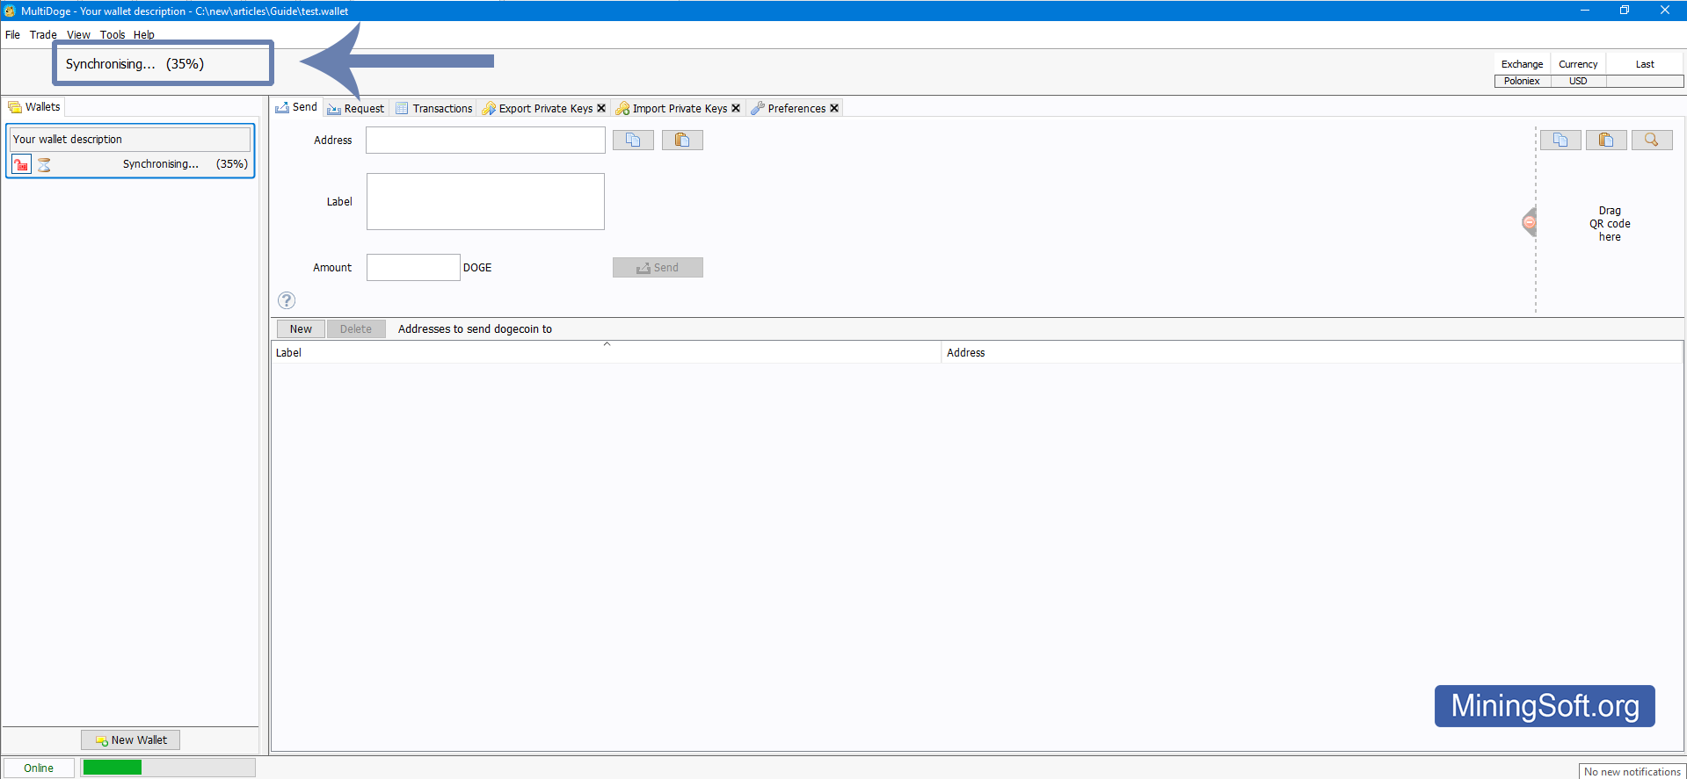The height and width of the screenshot is (779, 1687).
Task: Open the Transactions tab
Action: tap(434, 108)
